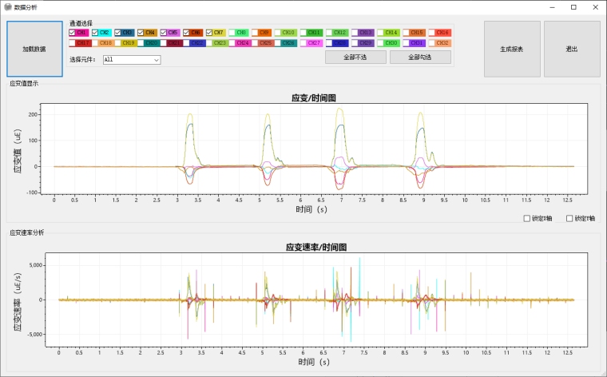
Task: Toggle off the CH4 channel checkbox
Action: [141, 33]
